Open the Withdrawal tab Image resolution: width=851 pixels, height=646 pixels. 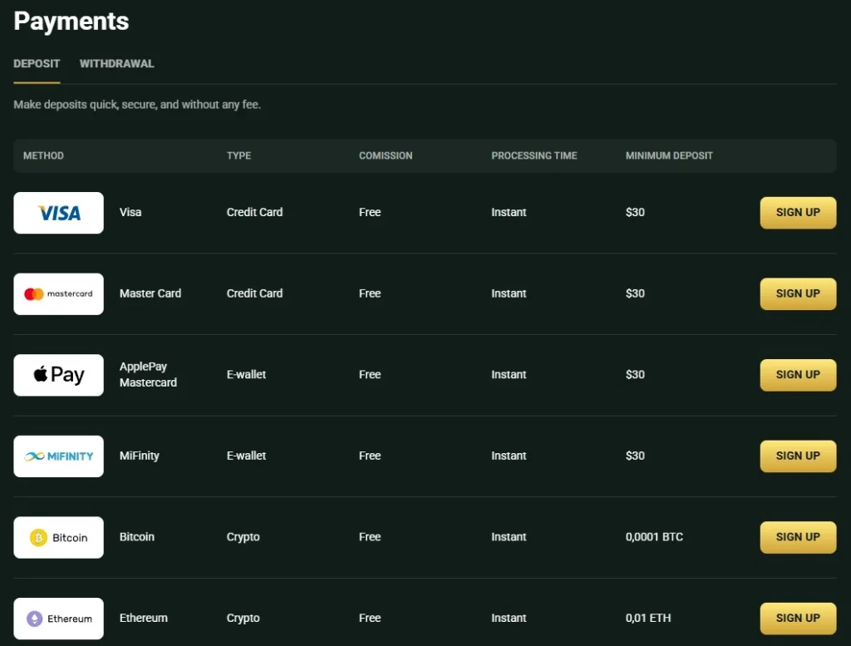coord(116,63)
